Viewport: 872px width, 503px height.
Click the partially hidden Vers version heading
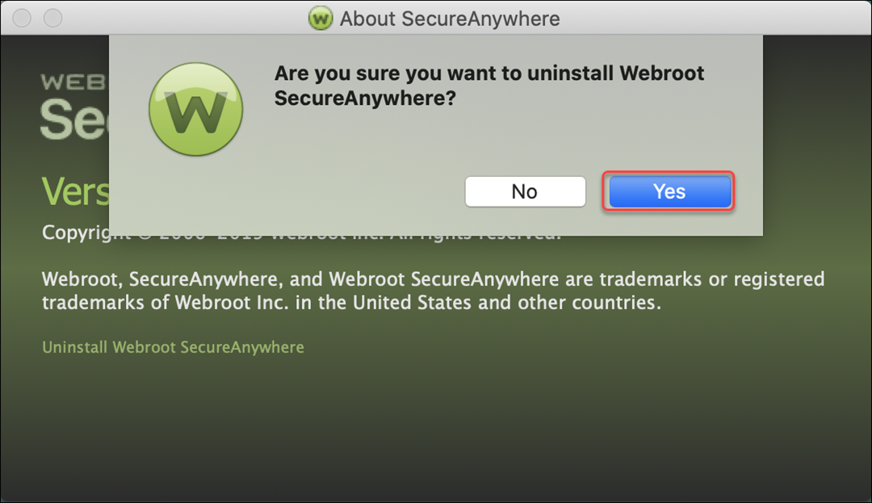point(74,191)
